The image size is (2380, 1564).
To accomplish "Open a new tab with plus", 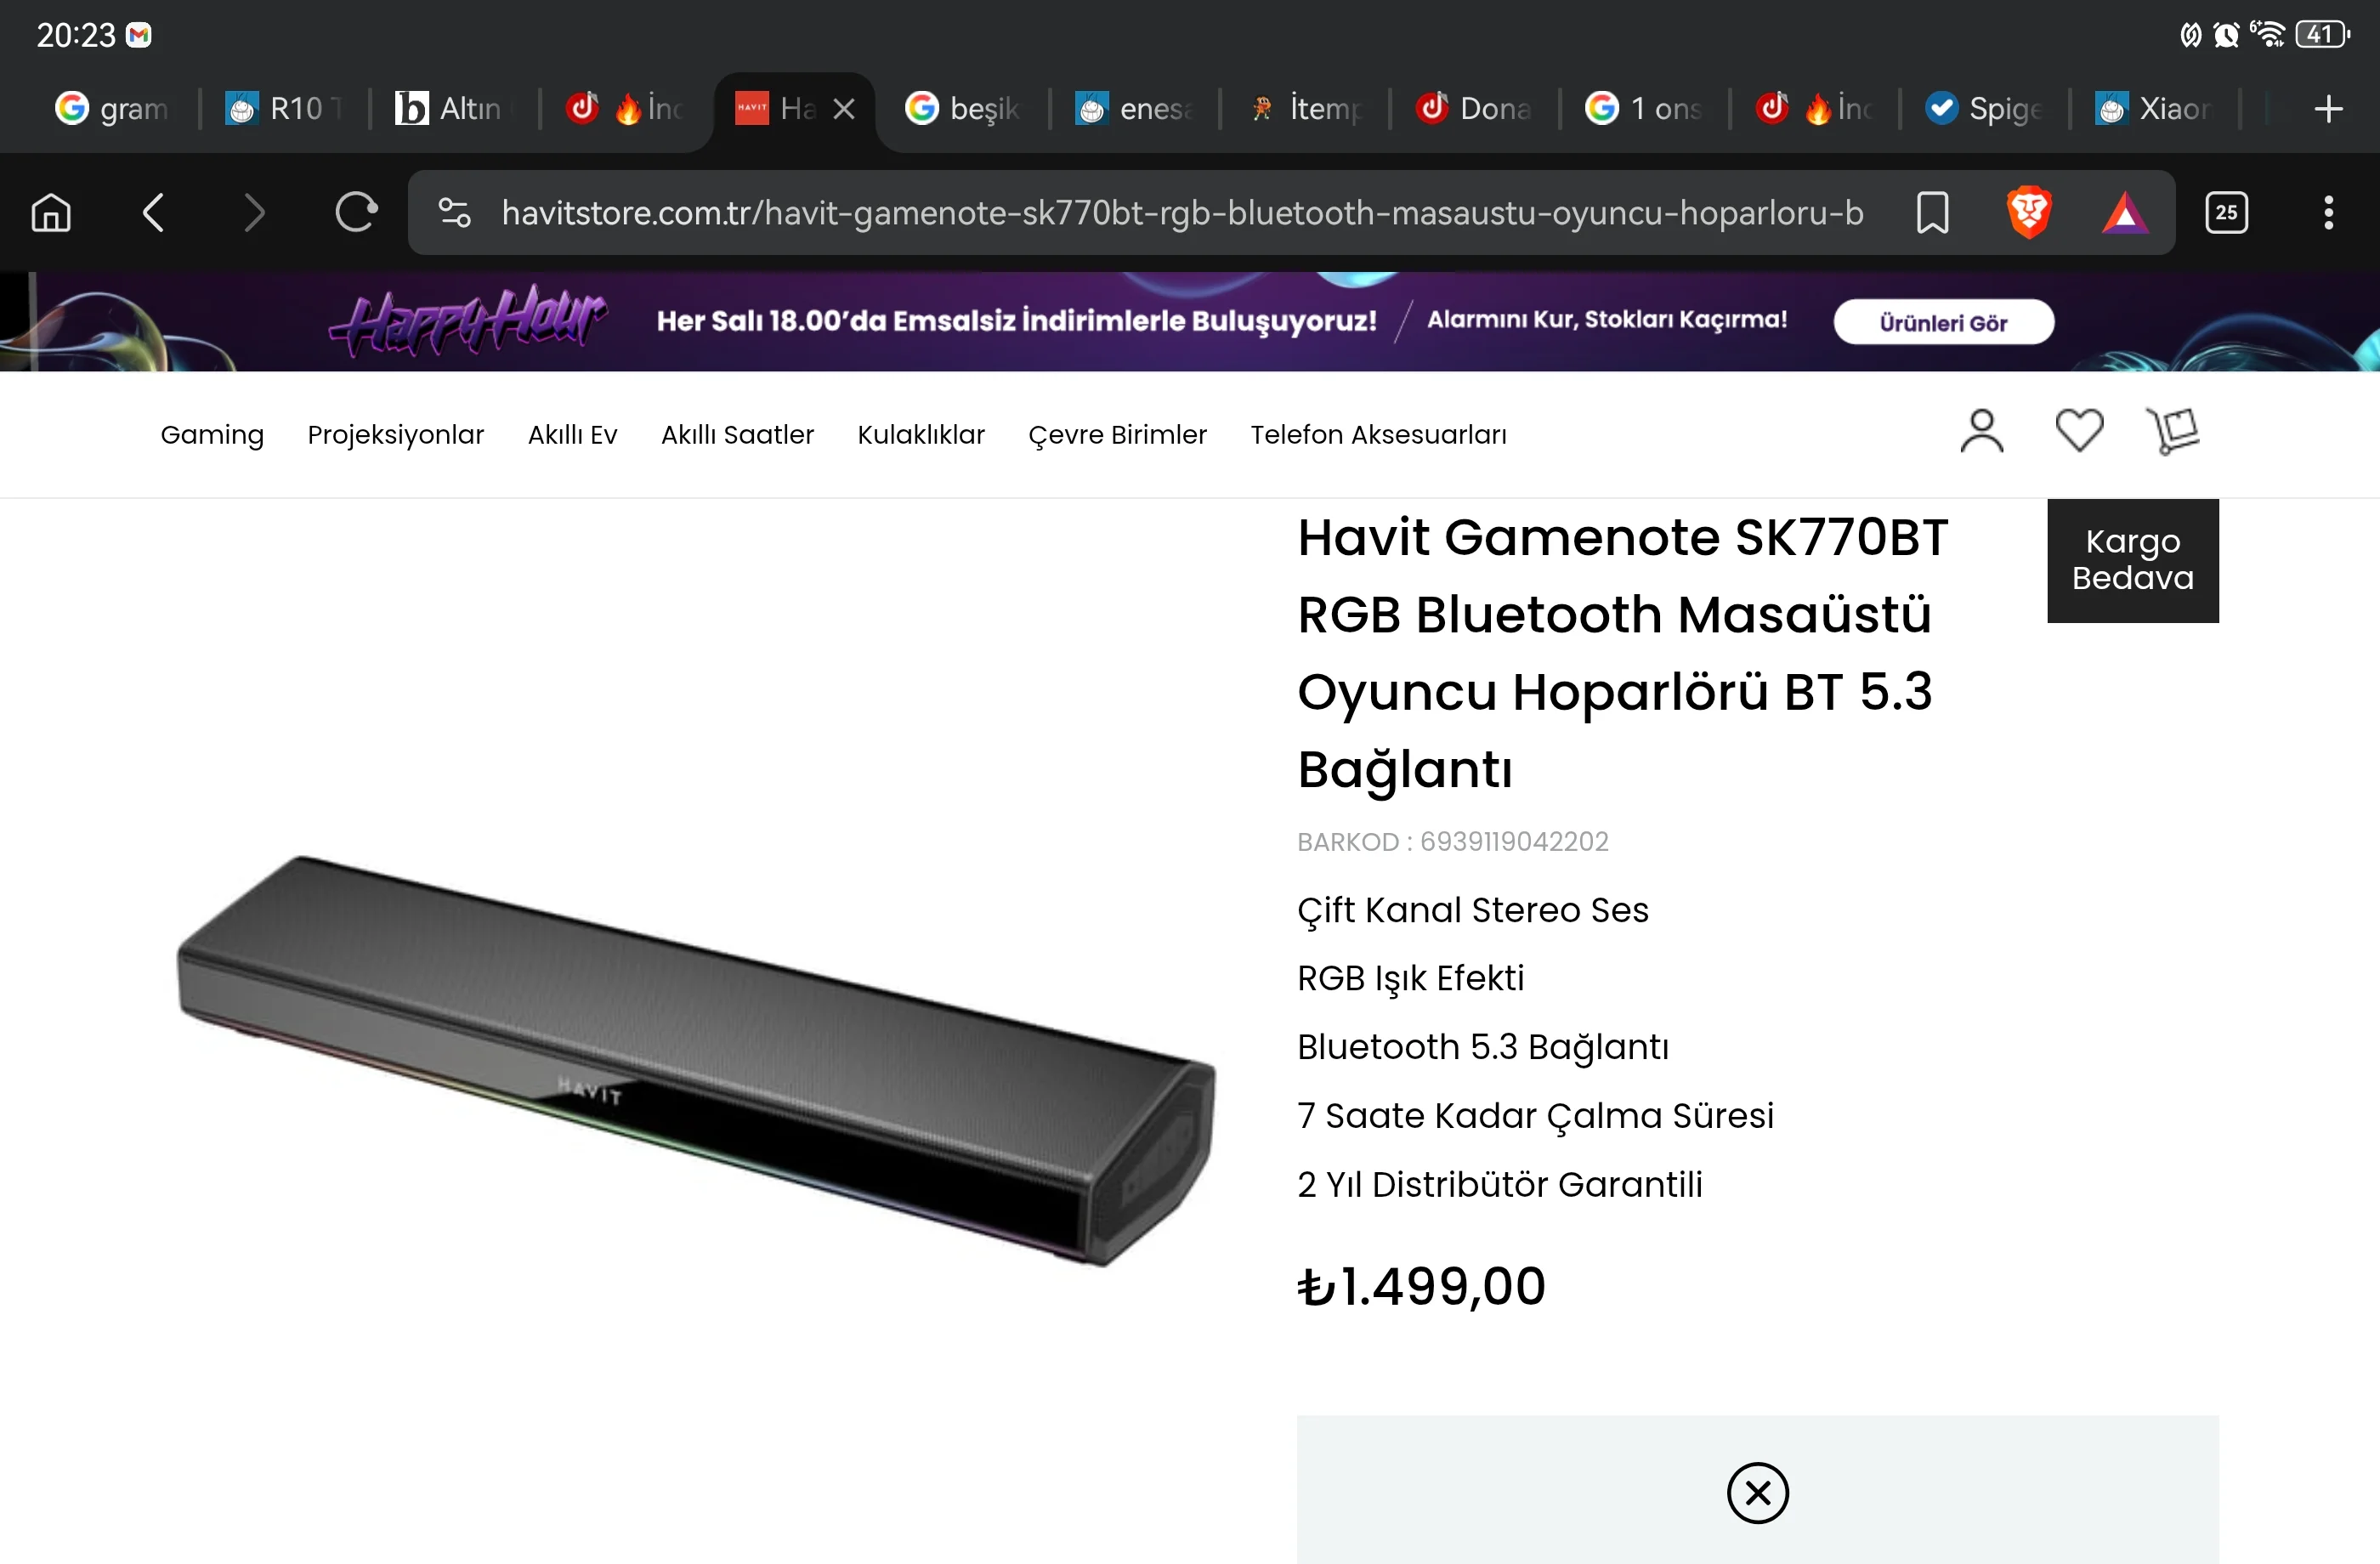I will (2329, 108).
